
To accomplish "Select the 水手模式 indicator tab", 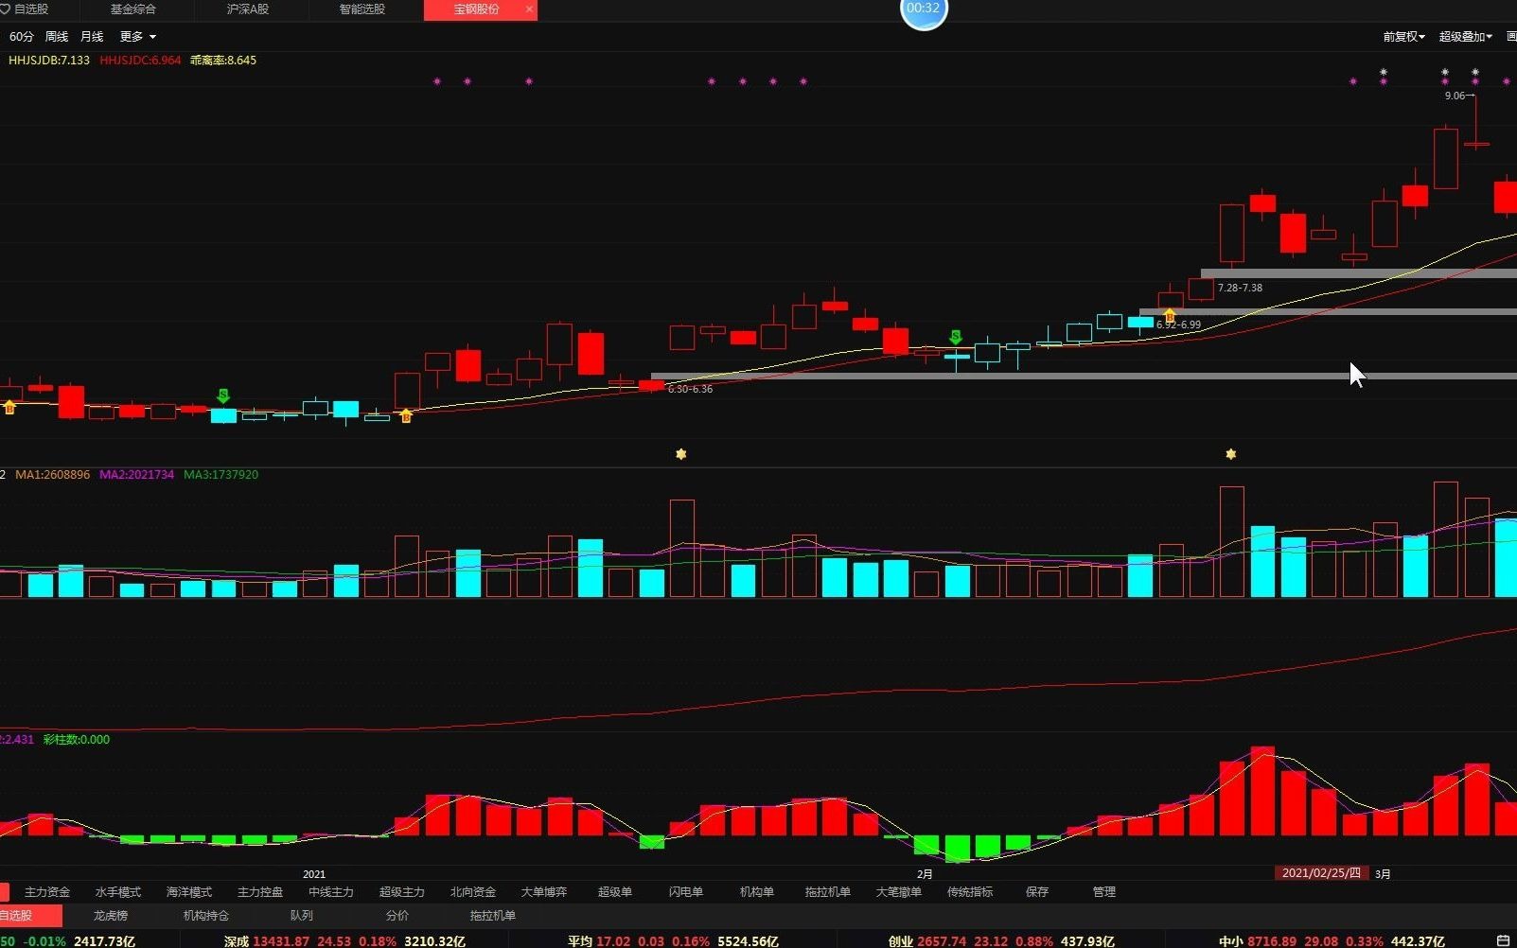I will pos(118,892).
